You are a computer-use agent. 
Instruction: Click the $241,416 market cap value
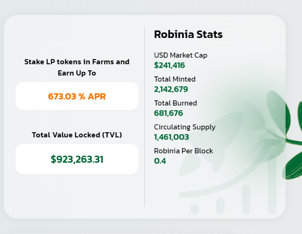170,65
